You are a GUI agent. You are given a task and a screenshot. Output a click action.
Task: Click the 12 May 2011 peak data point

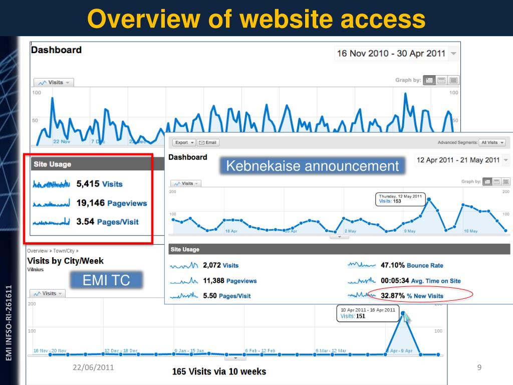pos(429,199)
